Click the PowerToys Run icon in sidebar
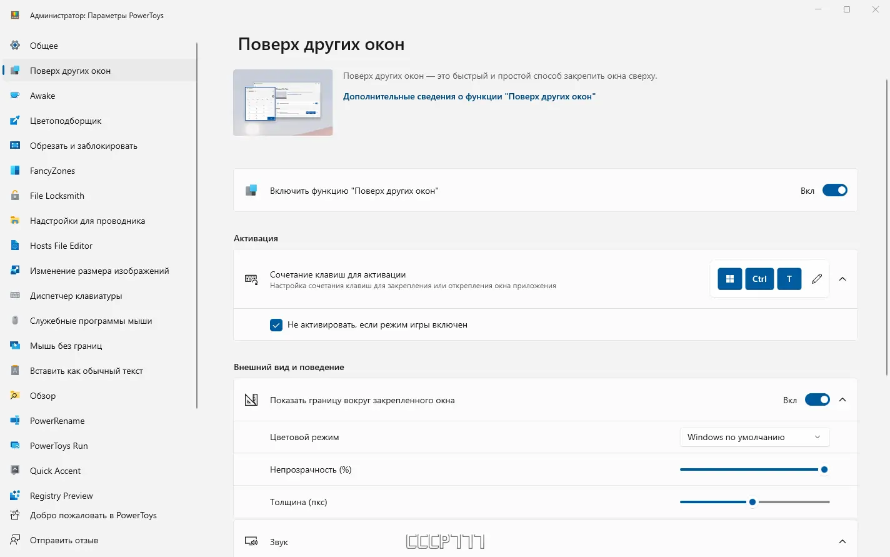 click(x=15, y=445)
